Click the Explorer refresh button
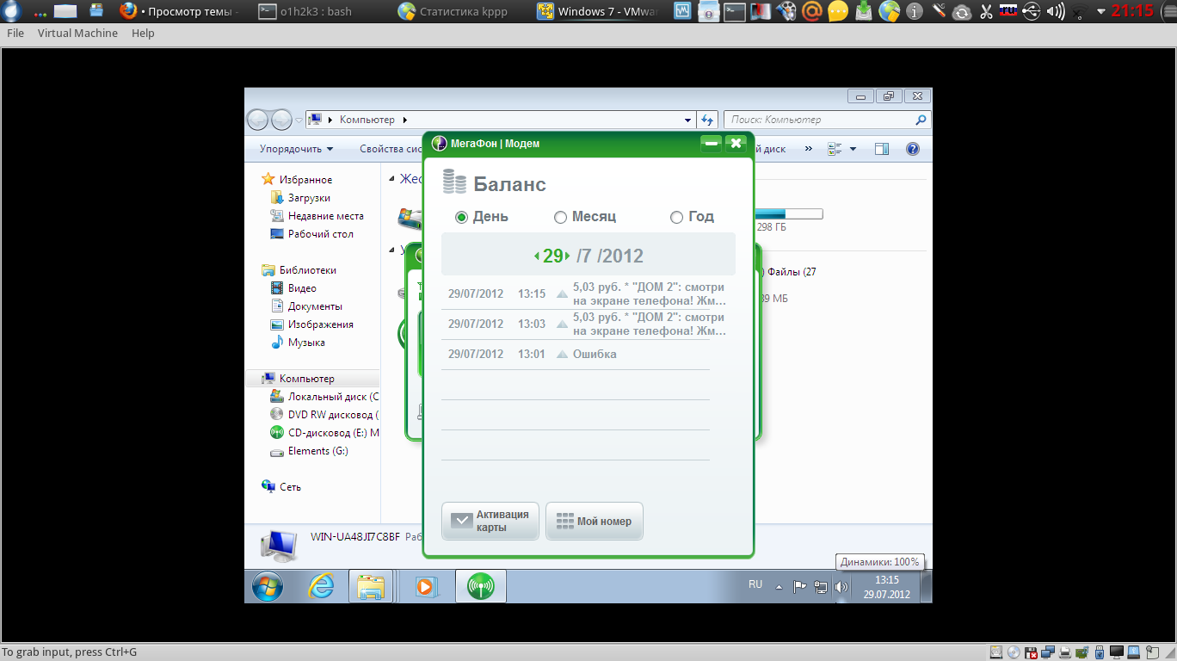The width and height of the screenshot is (1177, 661). click(x=707, y=120)
